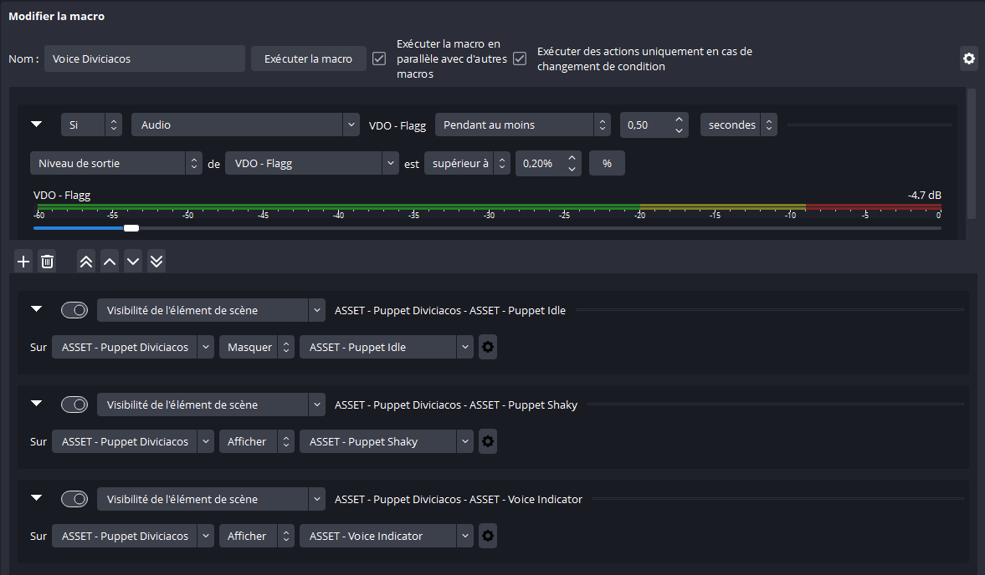Open gear settings for the Puppet Idle action
The height and width of the screenshot is (575, 985).
click(488, 346)
